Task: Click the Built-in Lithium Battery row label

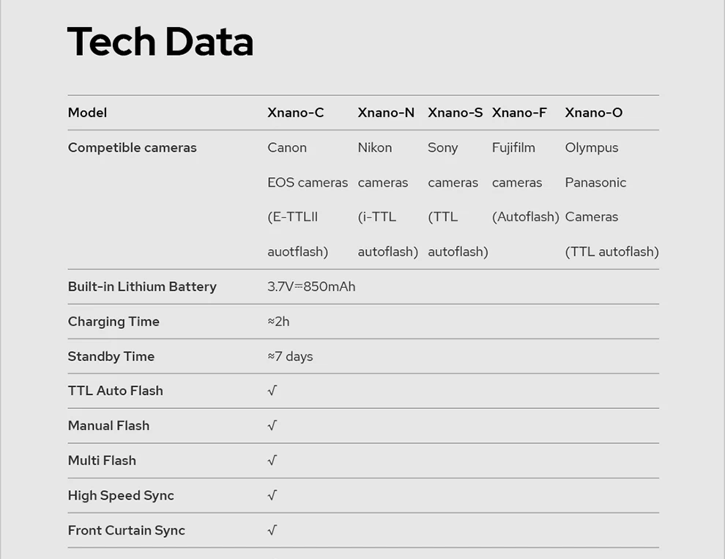Action: coord(142,286)
